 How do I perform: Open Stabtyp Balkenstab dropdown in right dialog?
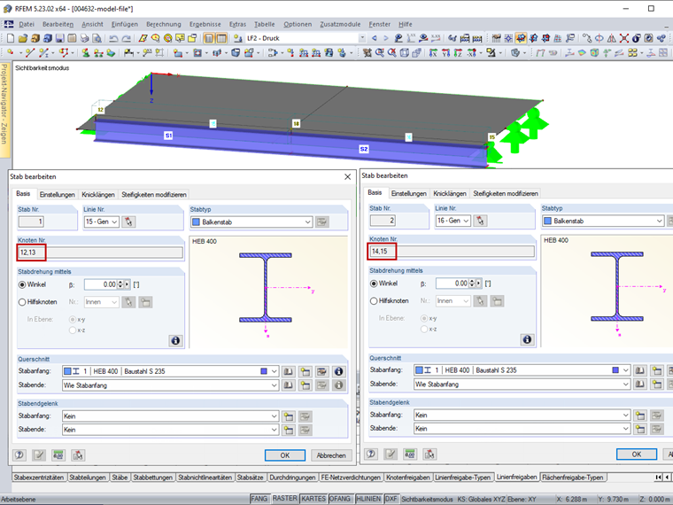(x=659, y=221)
